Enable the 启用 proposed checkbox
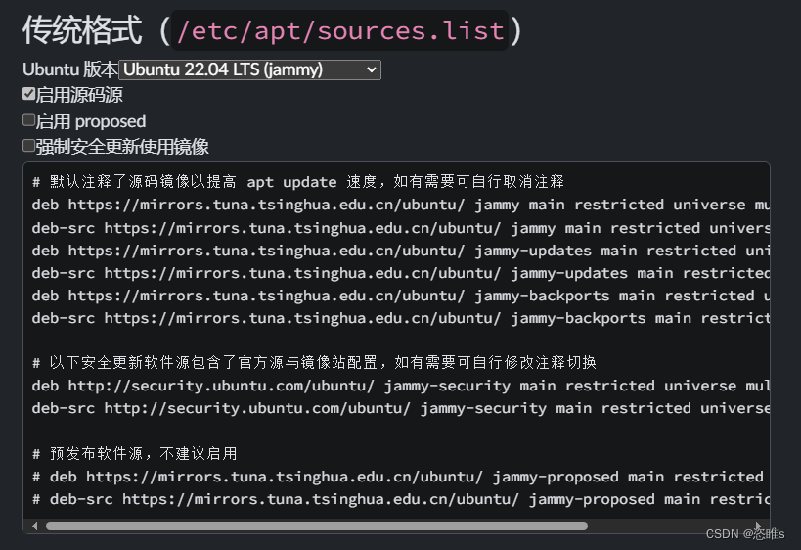This screenshot has width=801, height=550. pyautogui.click(x=29, y=120)
